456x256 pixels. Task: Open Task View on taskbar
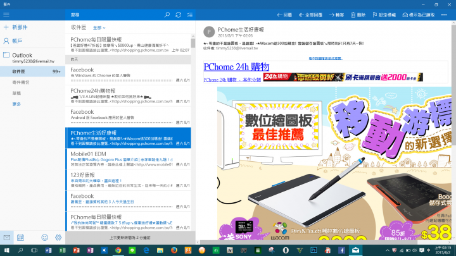coord(34,250)
